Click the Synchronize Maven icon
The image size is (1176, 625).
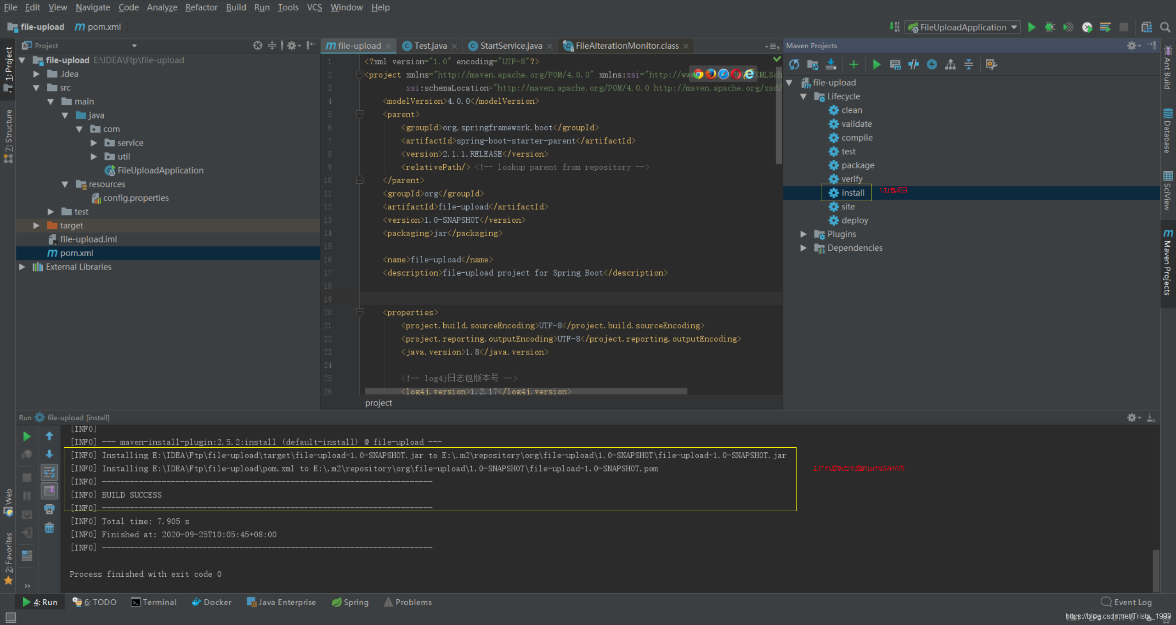click(793, 65)
